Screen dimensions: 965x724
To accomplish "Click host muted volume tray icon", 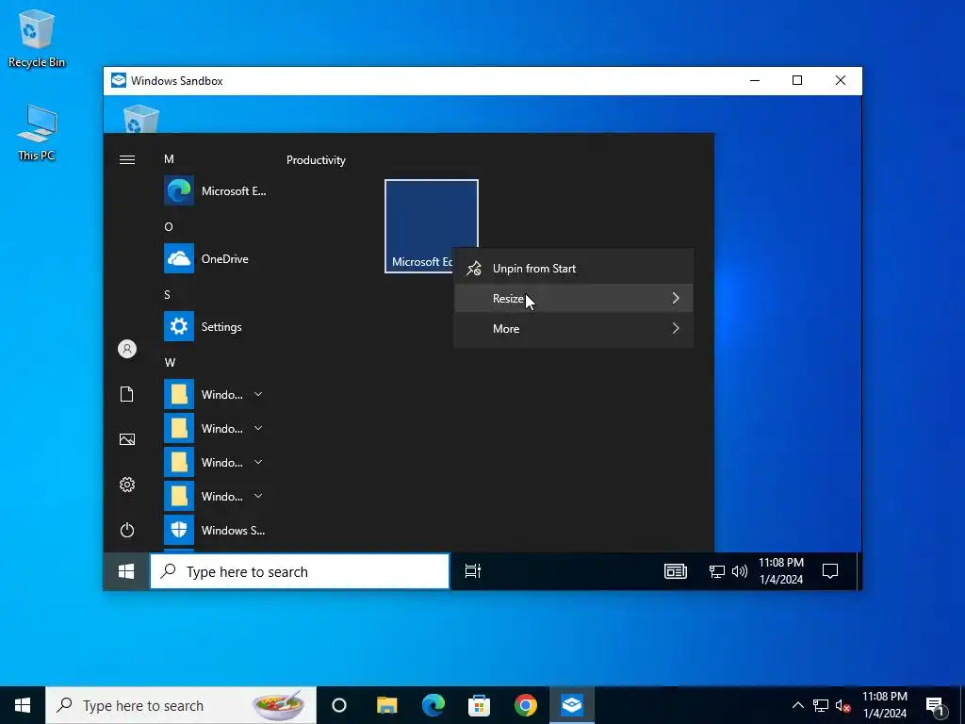I will [843, 705].
